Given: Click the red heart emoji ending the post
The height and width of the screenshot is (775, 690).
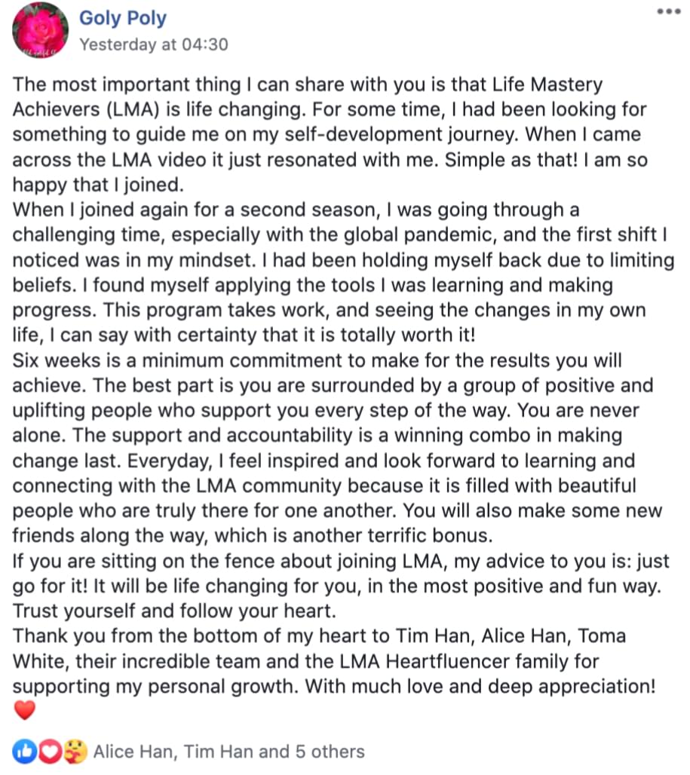Looking at the screenshot, I should point(24,710).
